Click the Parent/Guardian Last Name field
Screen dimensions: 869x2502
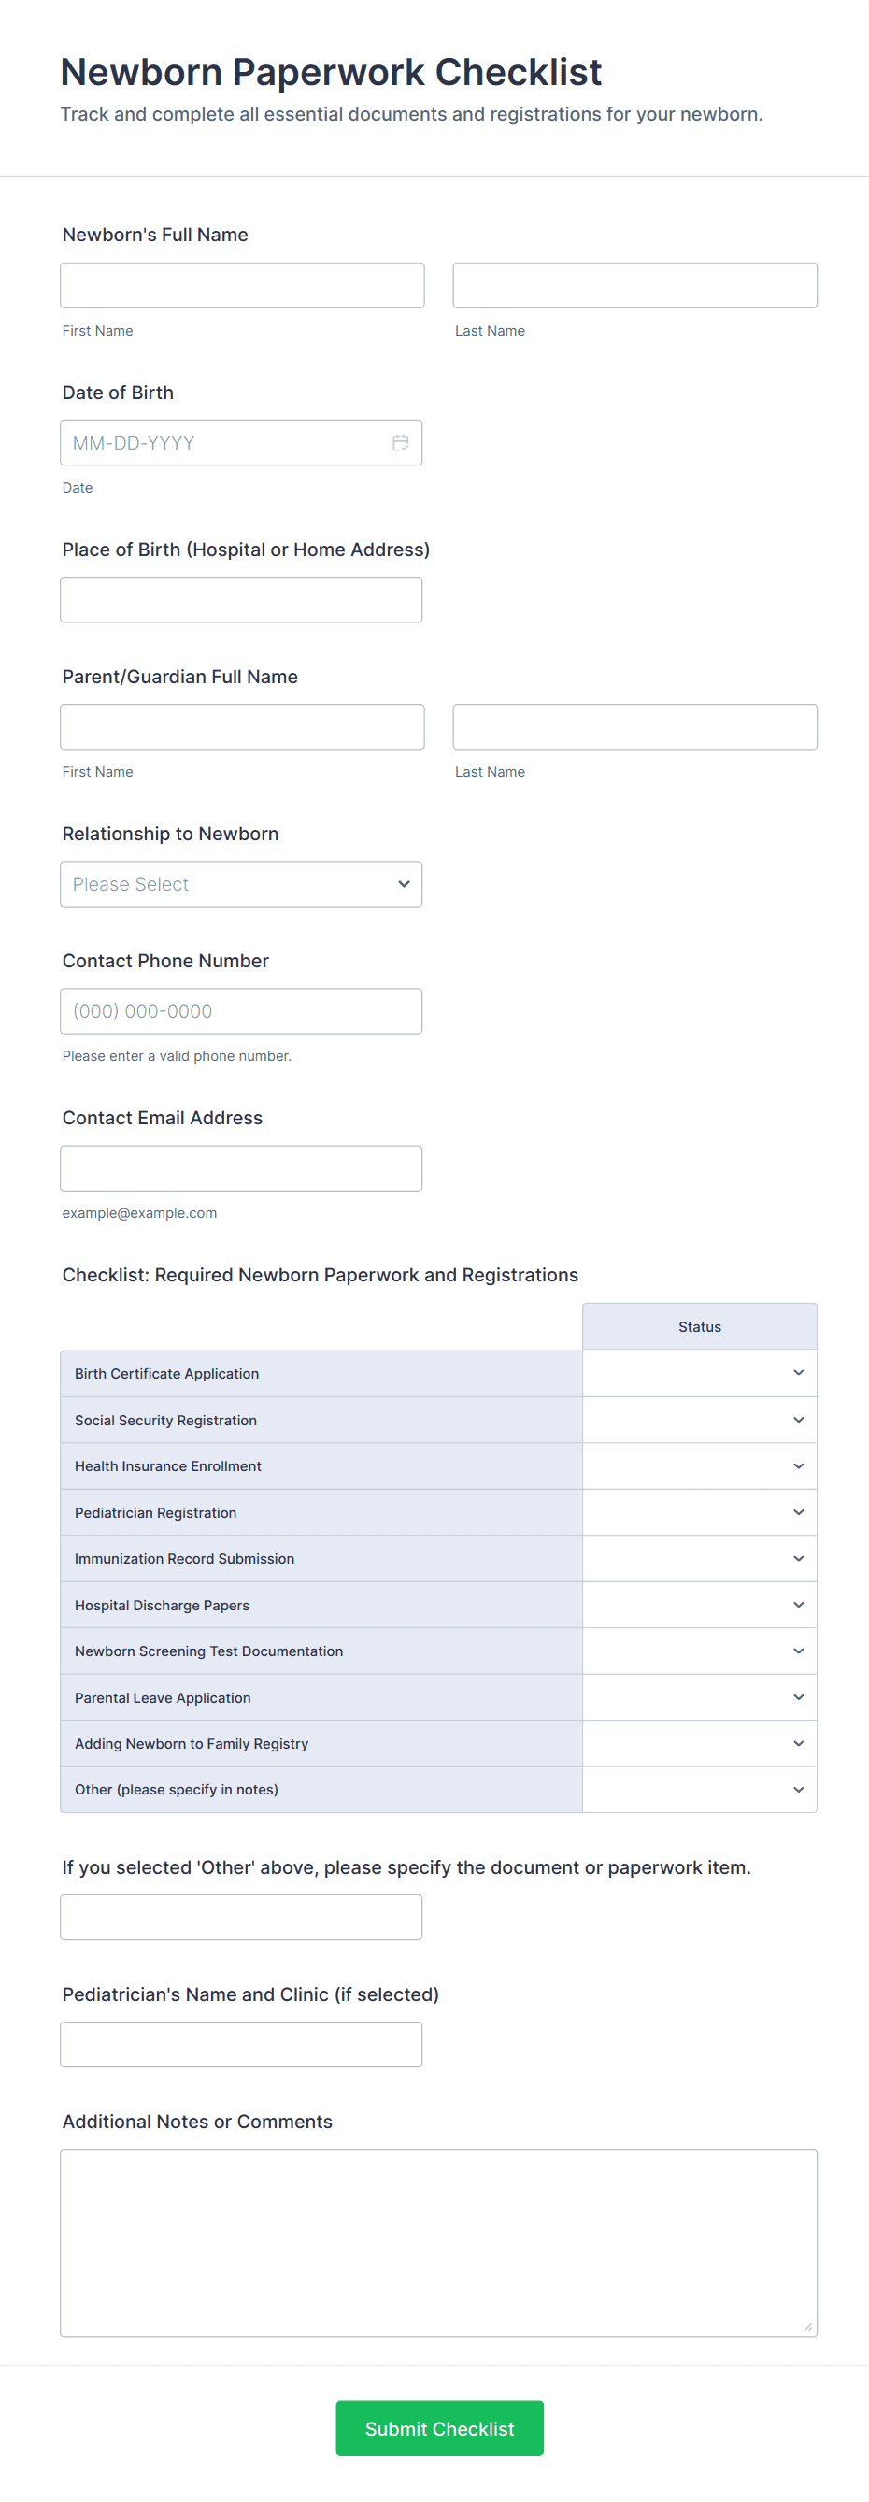[x=634, y=726]
